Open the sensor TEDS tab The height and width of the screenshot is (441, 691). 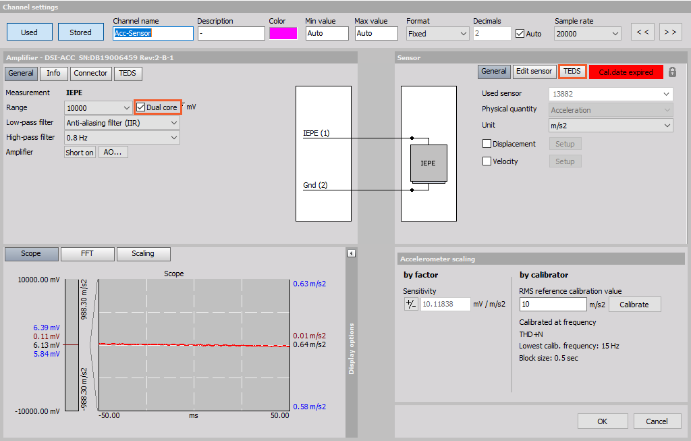[572, 72]
